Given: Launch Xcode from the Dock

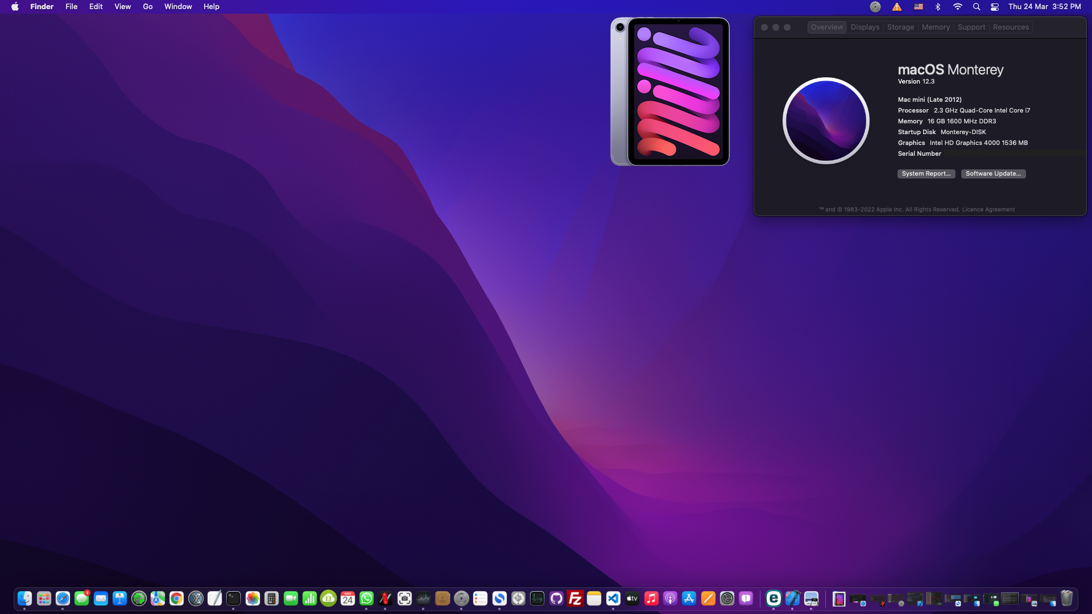Looking at the screenshot, I should point(792,599).
